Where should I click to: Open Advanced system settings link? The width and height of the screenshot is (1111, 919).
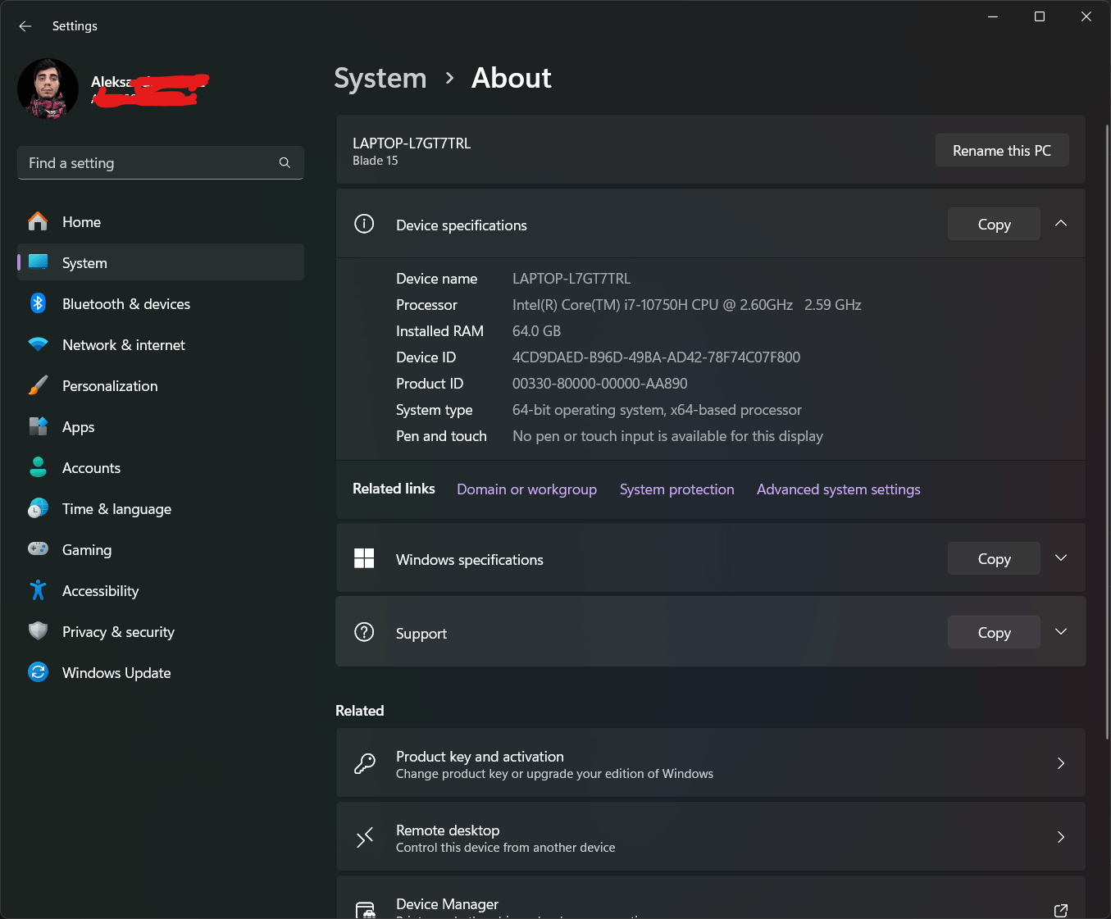839,489
